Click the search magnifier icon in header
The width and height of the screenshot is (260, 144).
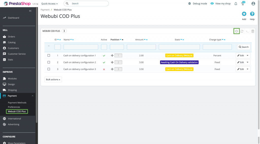67,4
